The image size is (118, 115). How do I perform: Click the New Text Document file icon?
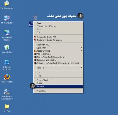click(35, 18)
